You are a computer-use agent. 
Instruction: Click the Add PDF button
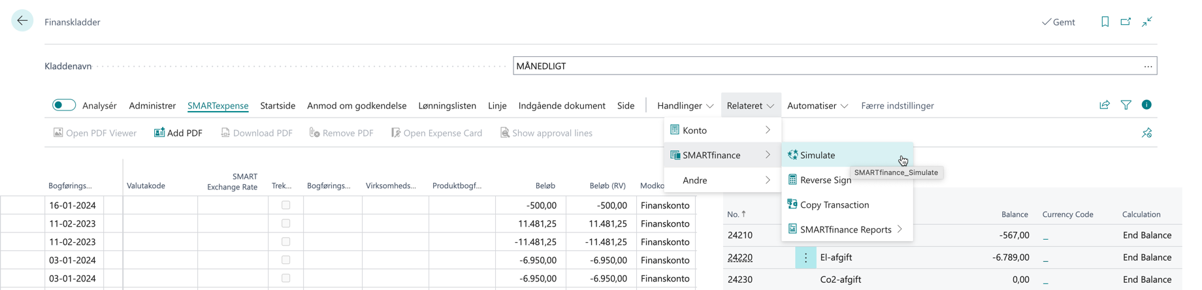(178, 133)
